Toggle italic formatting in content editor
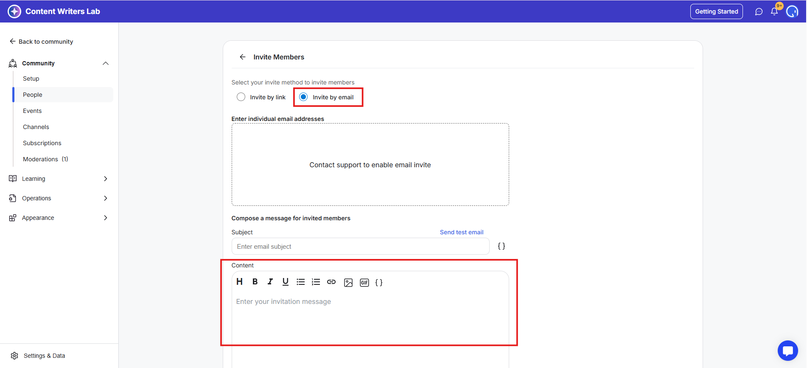This screenshot has height=368, width=807. (270, 282)
